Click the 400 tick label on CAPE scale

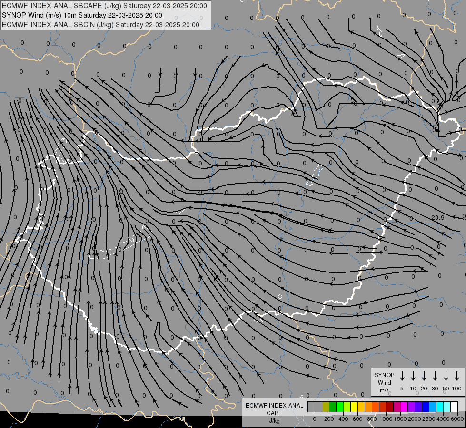343,419
